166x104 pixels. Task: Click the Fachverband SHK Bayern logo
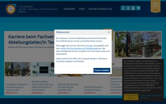pos(11,9)
